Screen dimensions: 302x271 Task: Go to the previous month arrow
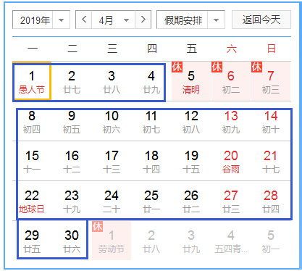84,20
